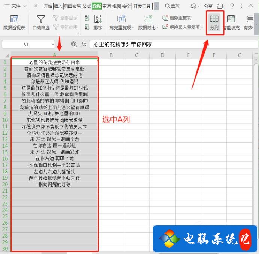Viewport: 259px width, 254px height.
Task: Click the Name Box showing A1
Action: (x=26, y=45)
